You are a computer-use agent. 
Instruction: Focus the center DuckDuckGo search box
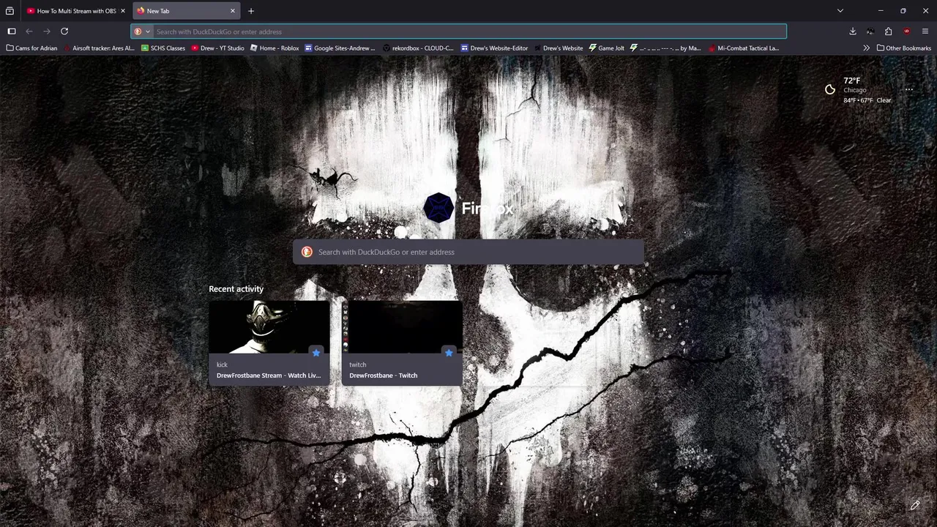(x=468, y=252)
